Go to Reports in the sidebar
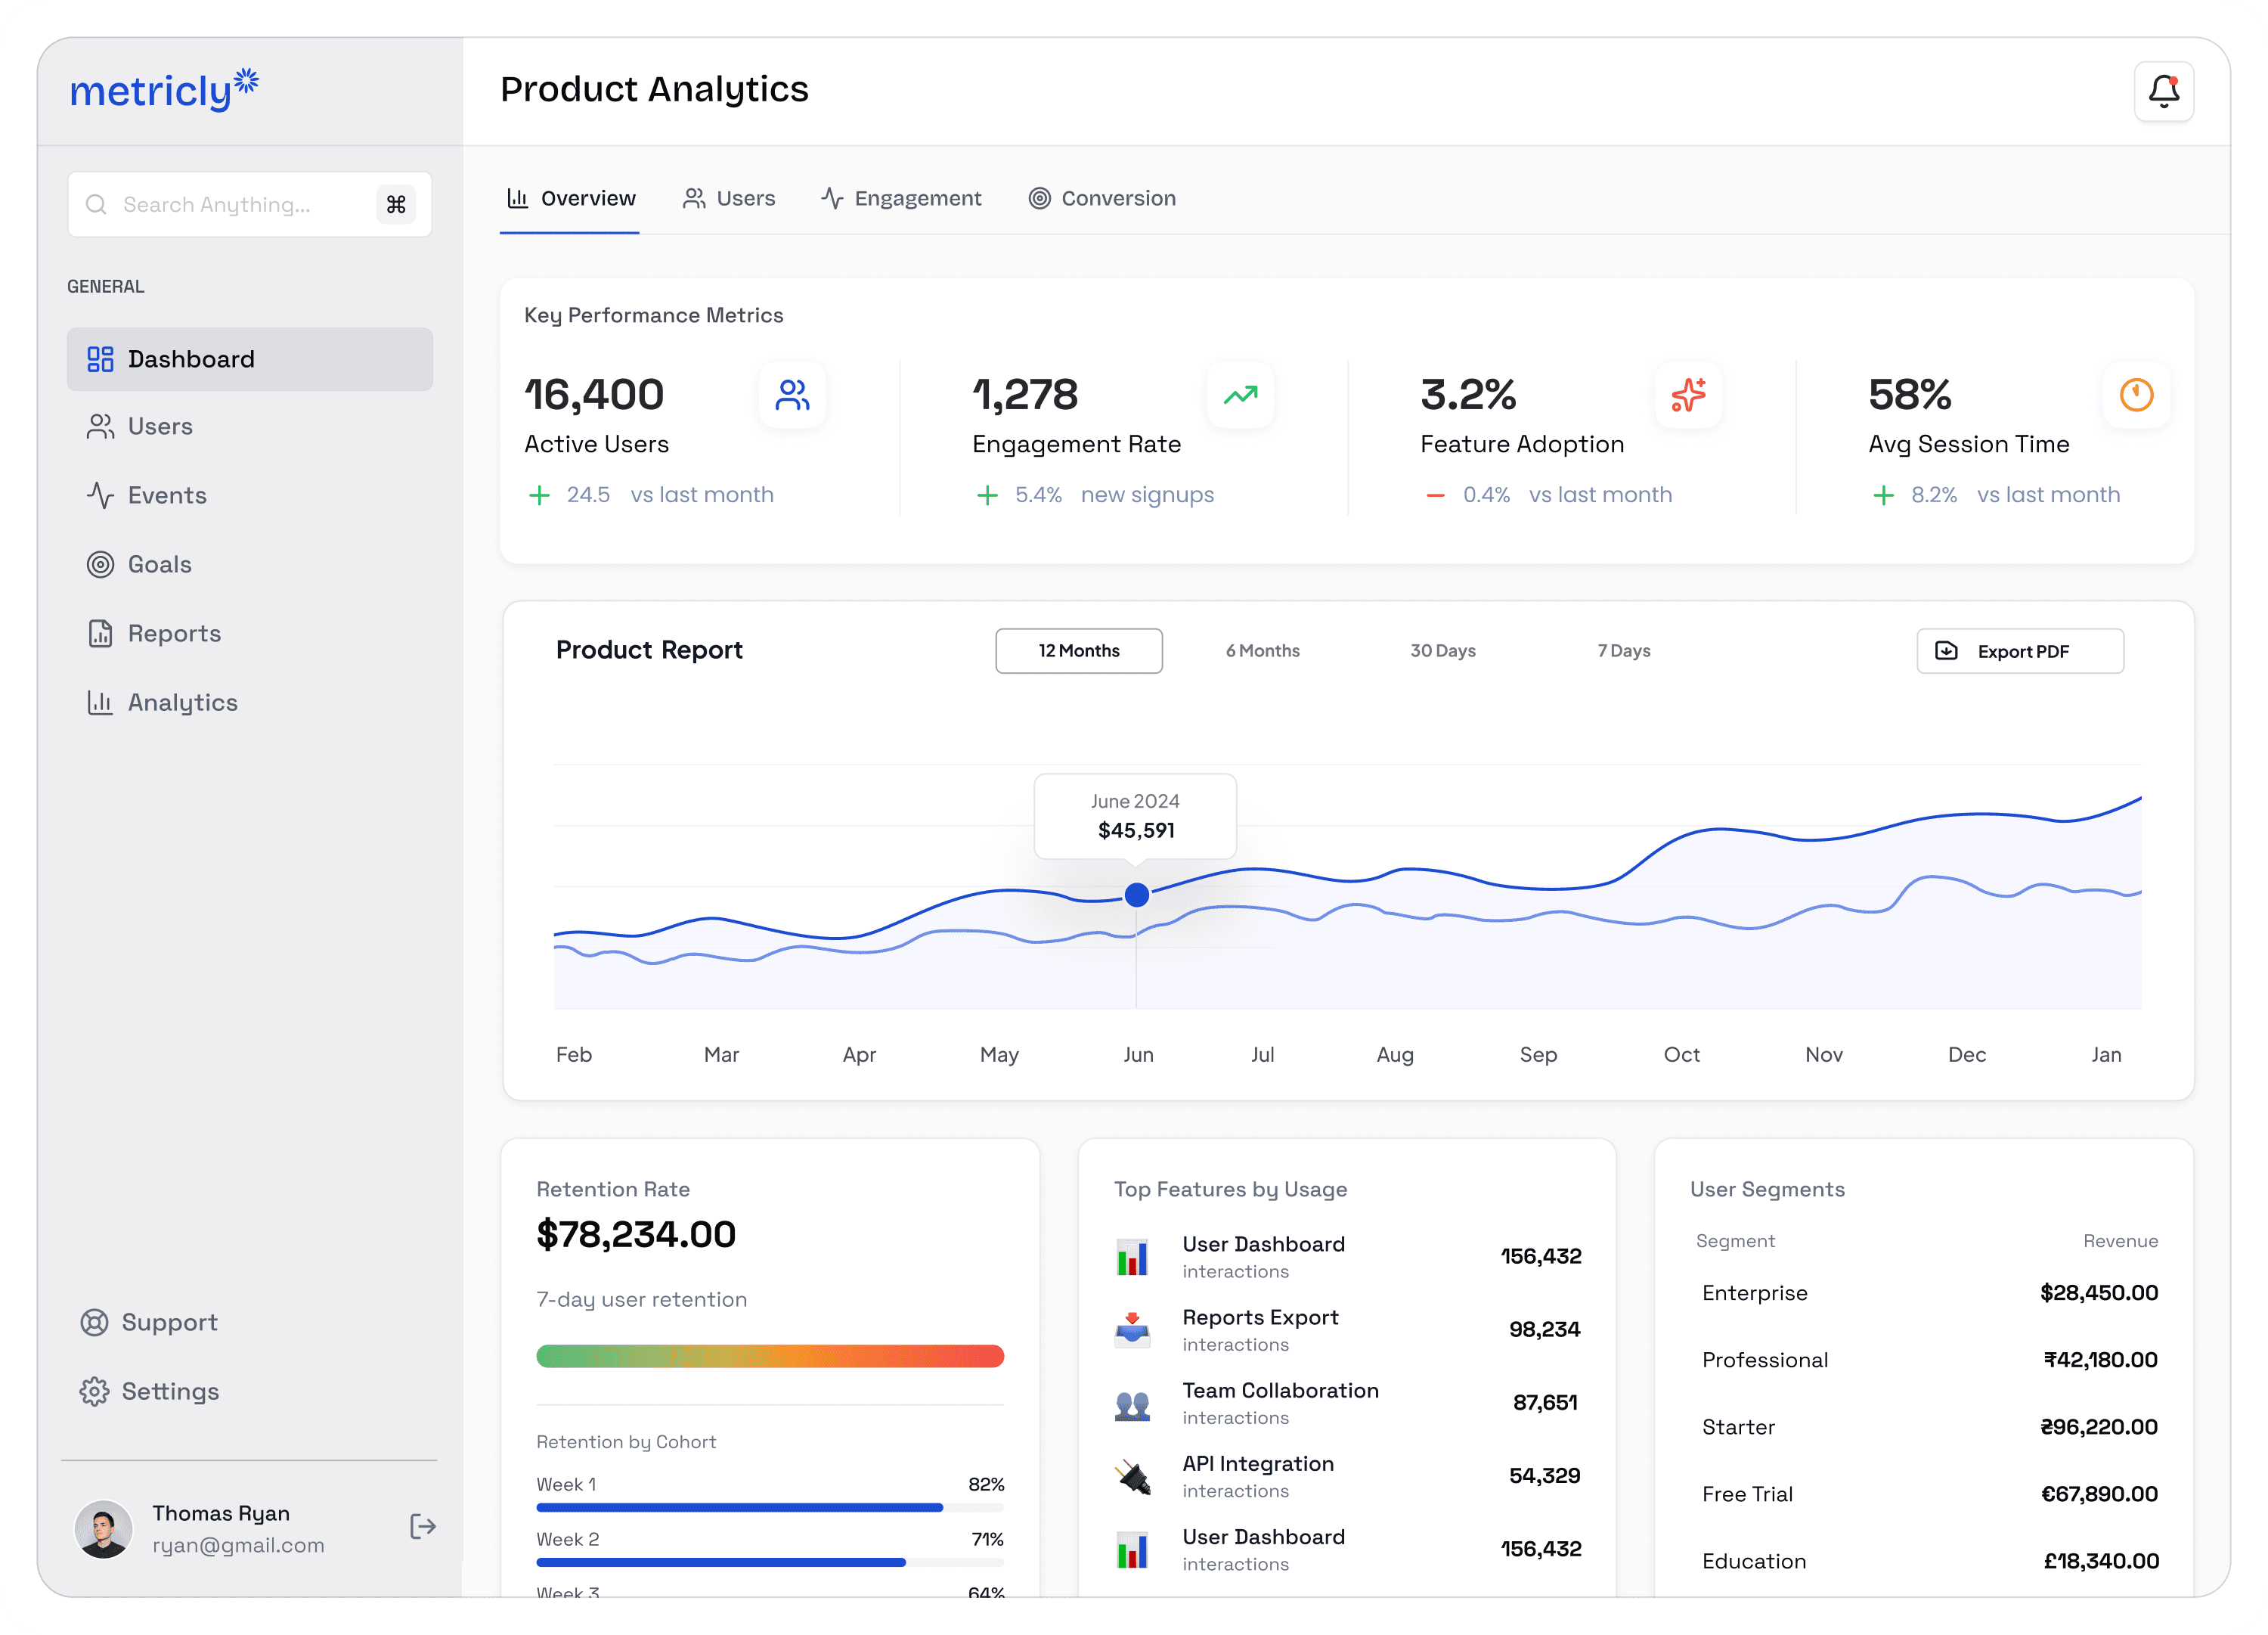 pos(174,634)
